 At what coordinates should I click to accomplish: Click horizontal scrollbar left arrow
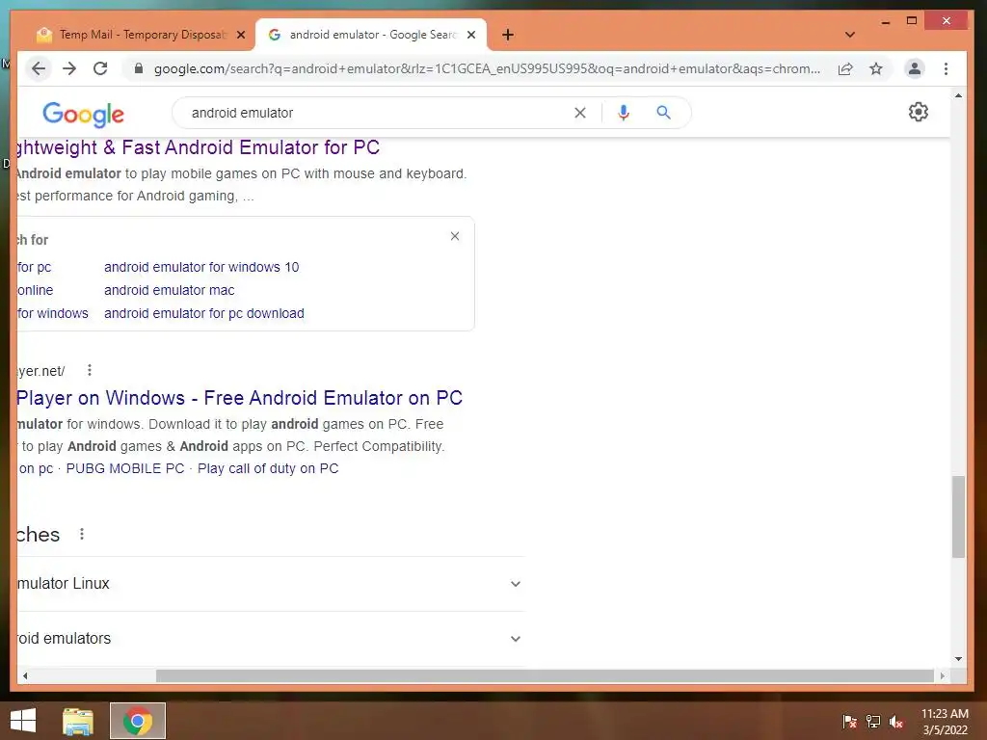[24, 675]
